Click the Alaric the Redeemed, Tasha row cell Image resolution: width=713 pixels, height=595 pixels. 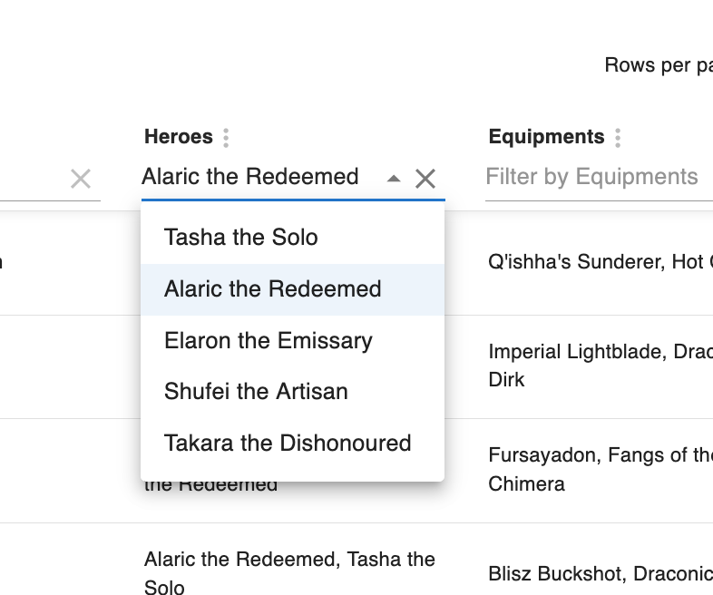pos(288,573)
